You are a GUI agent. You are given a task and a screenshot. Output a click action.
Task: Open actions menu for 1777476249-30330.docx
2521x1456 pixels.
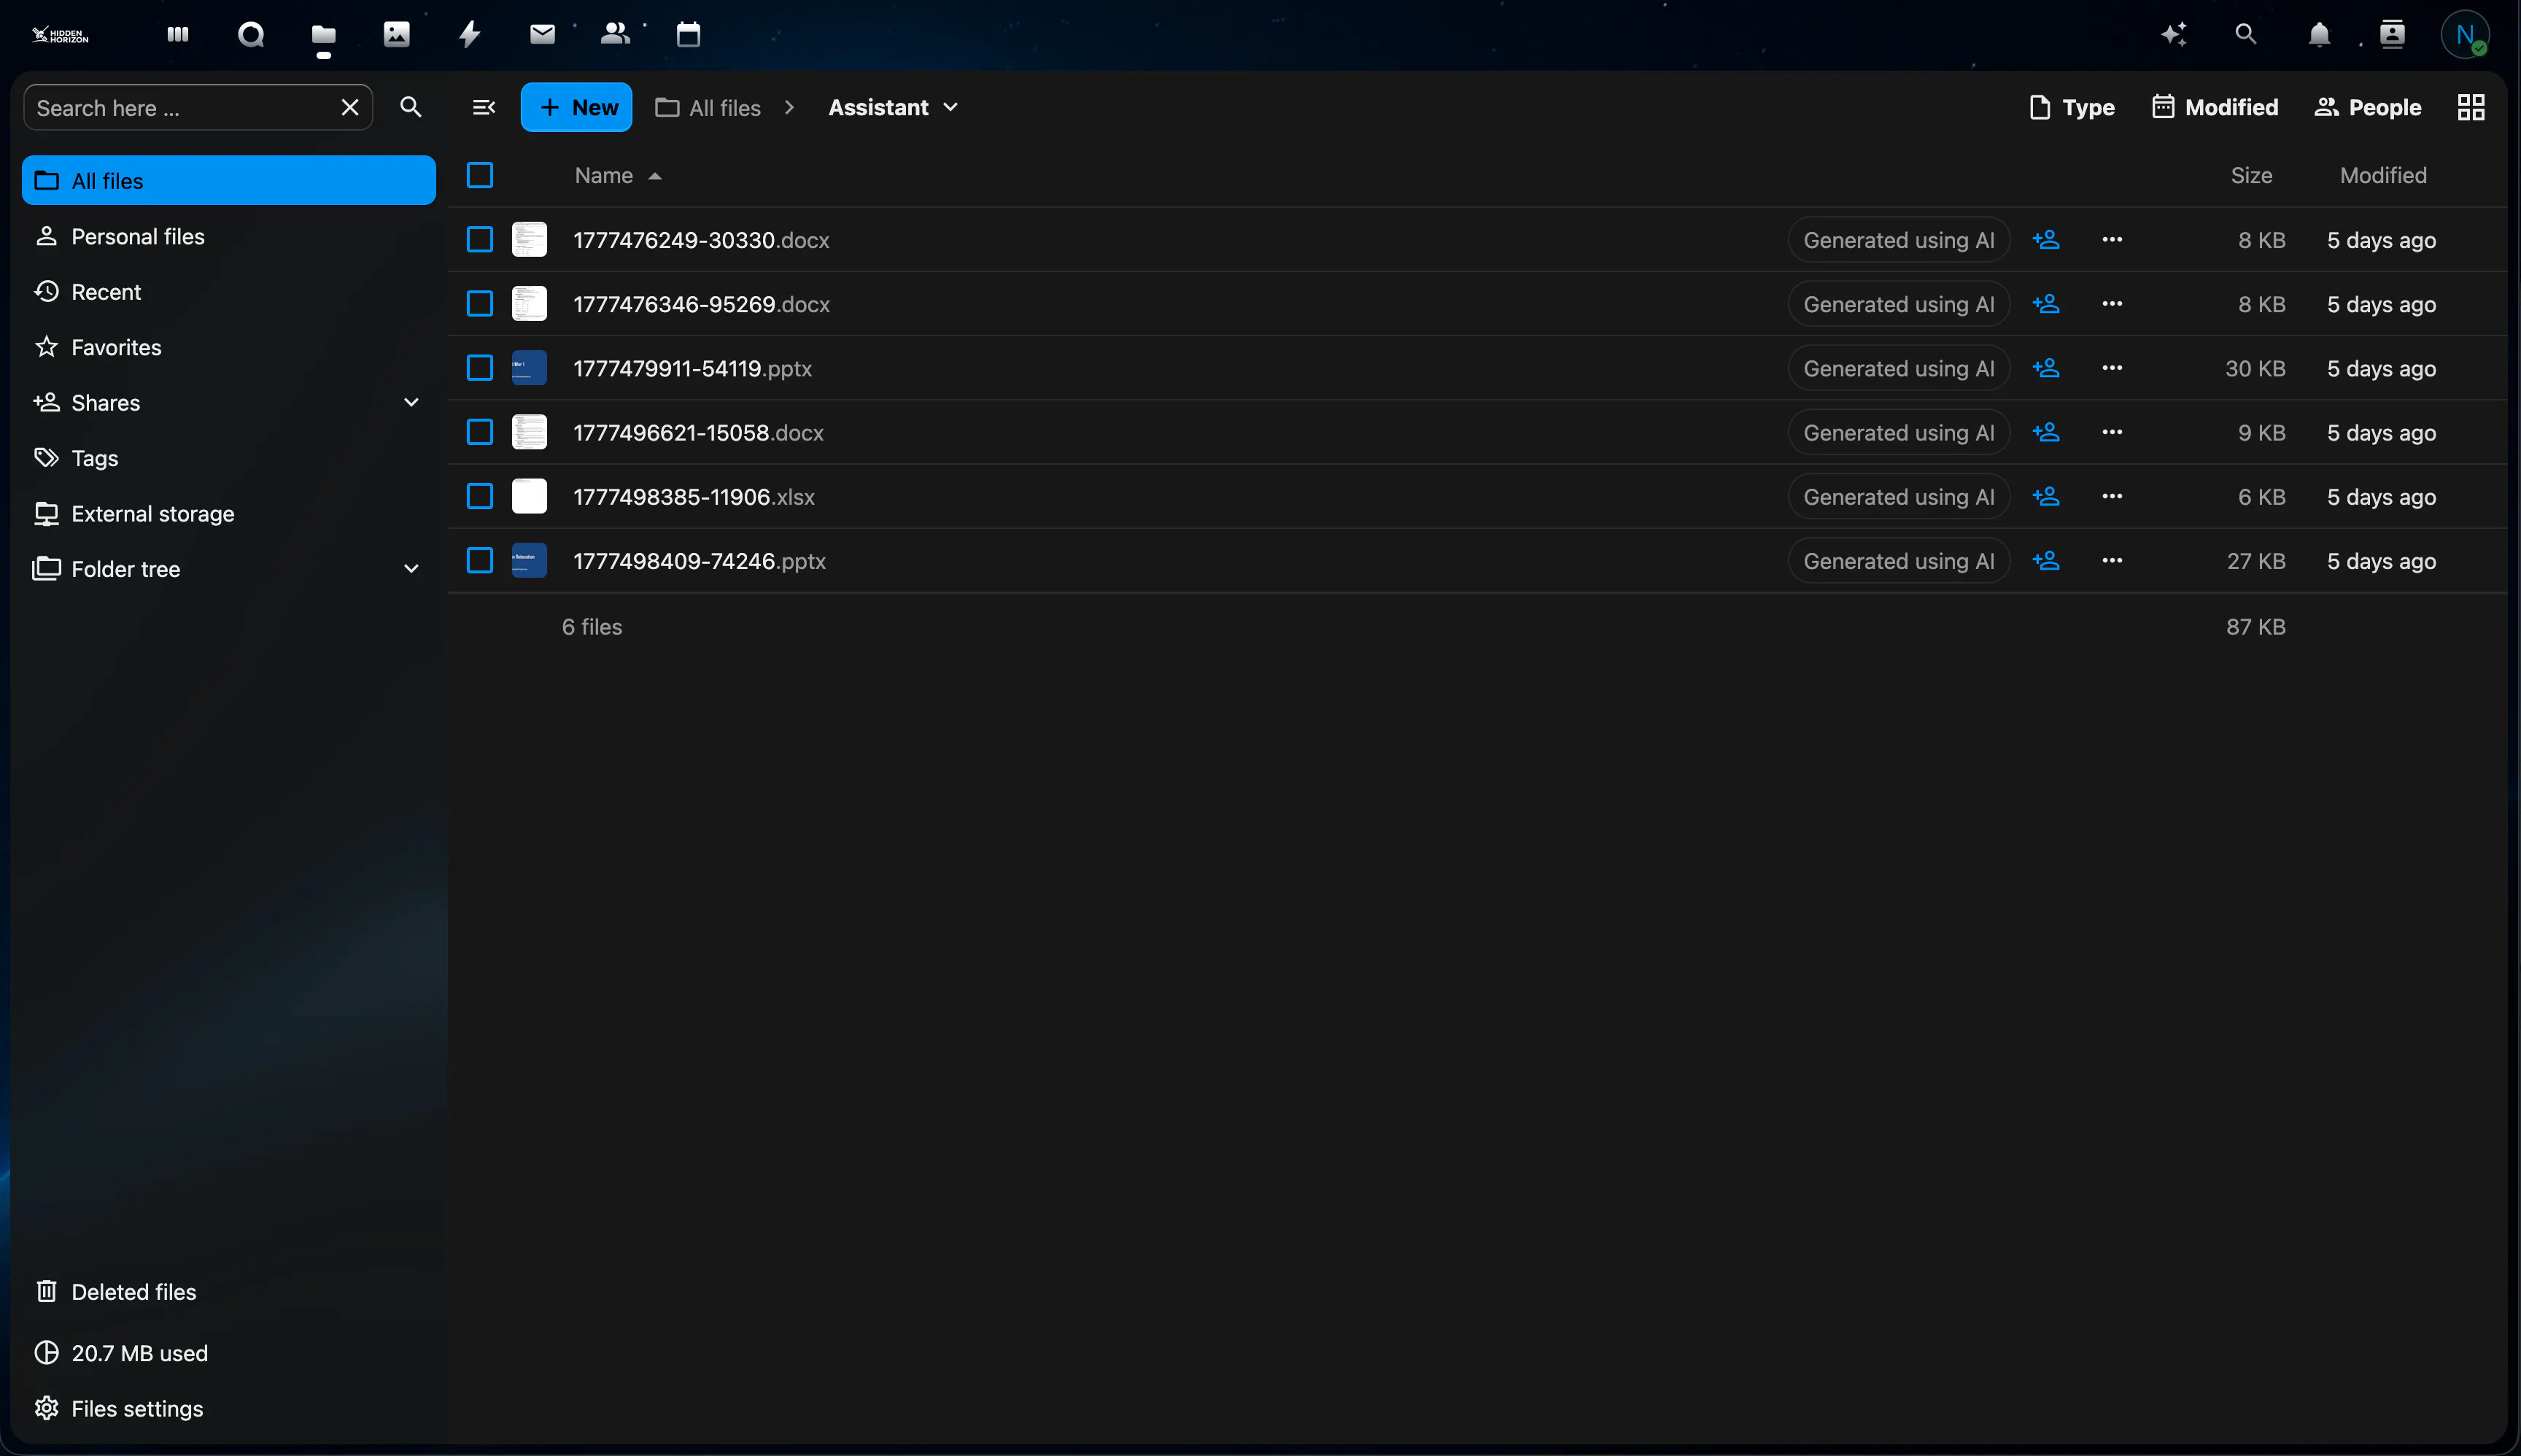[2112, 240]
